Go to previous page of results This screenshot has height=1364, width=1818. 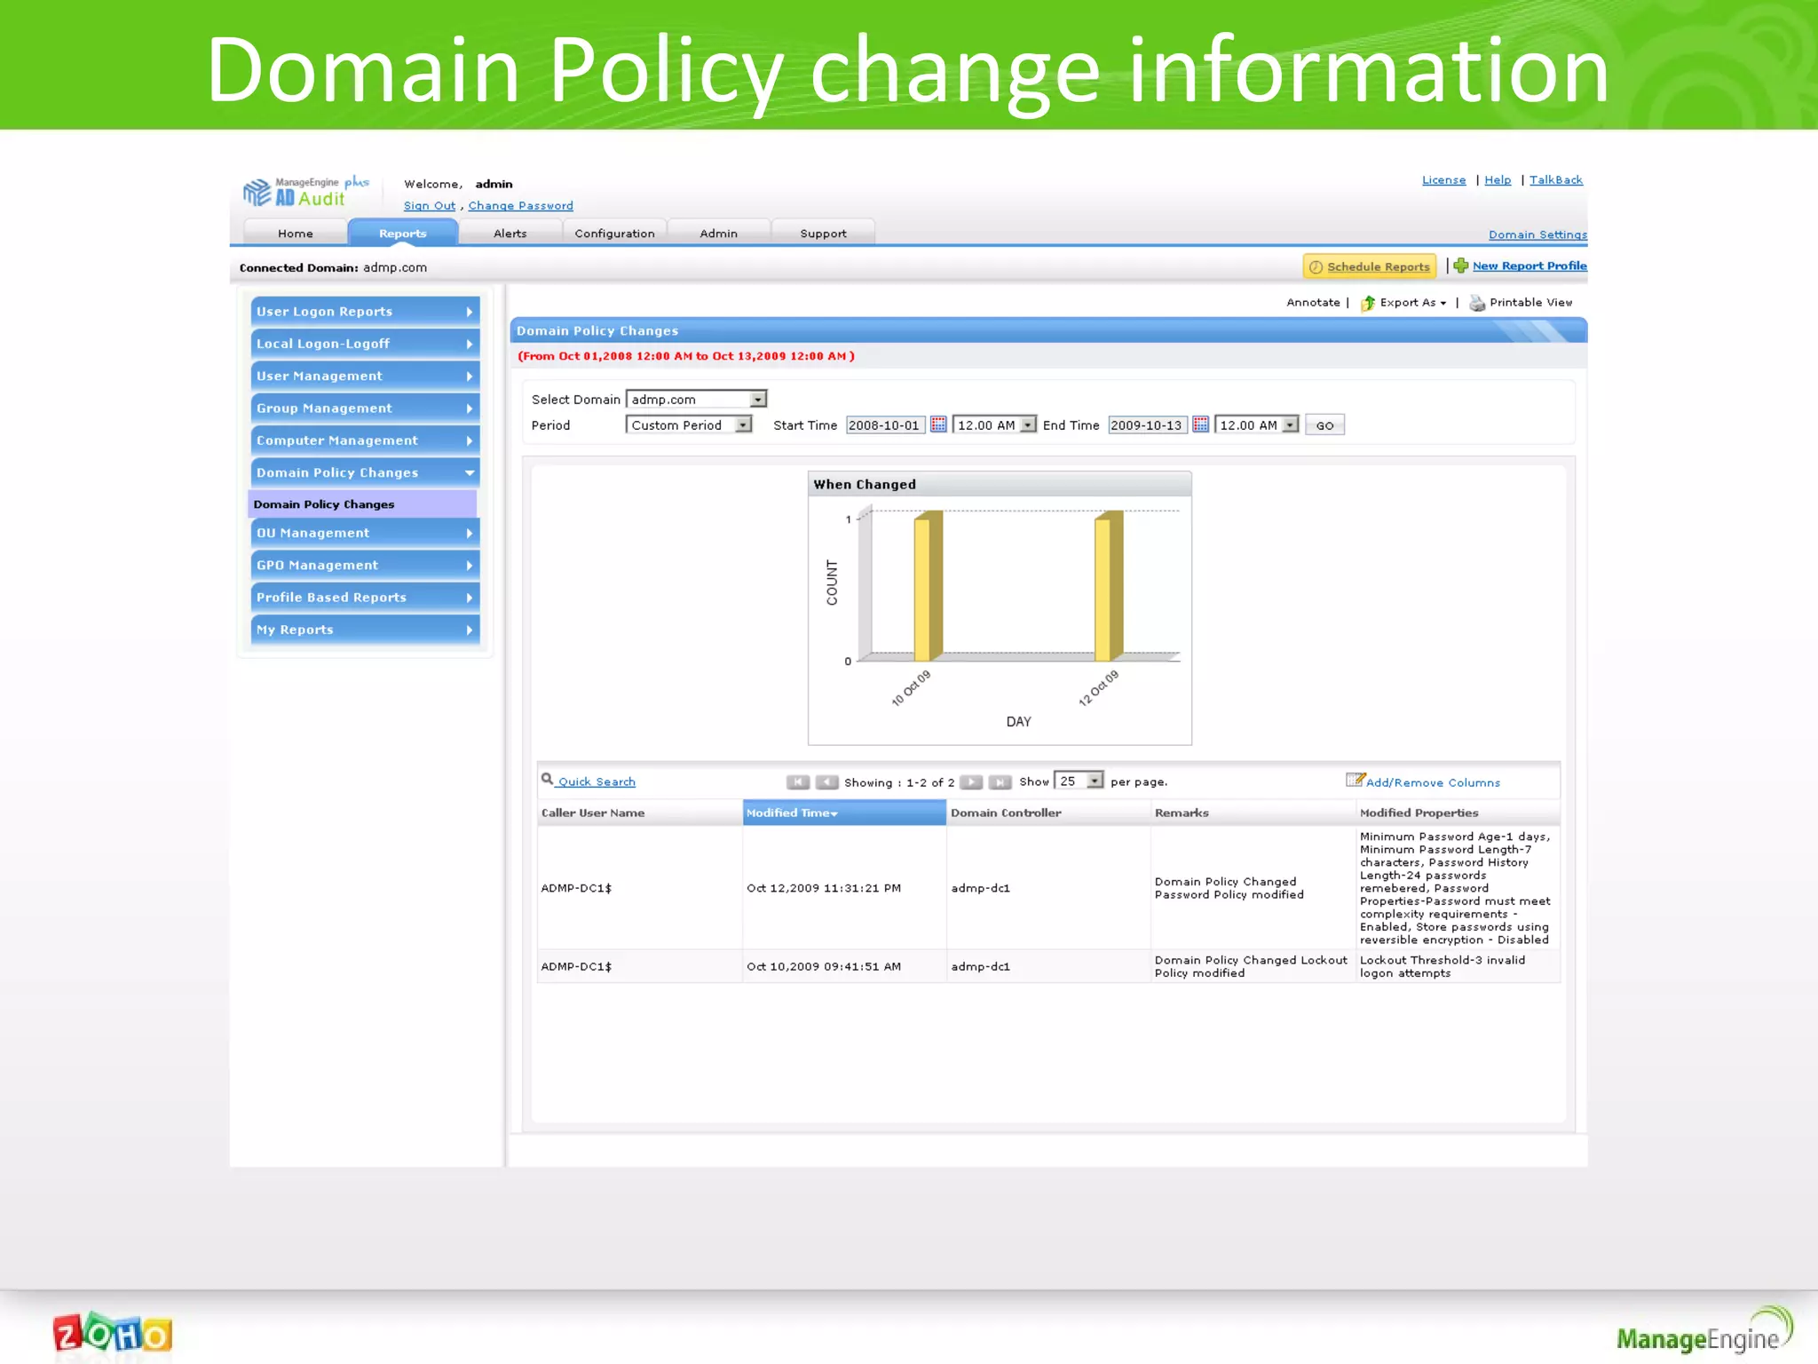(826, 782)
